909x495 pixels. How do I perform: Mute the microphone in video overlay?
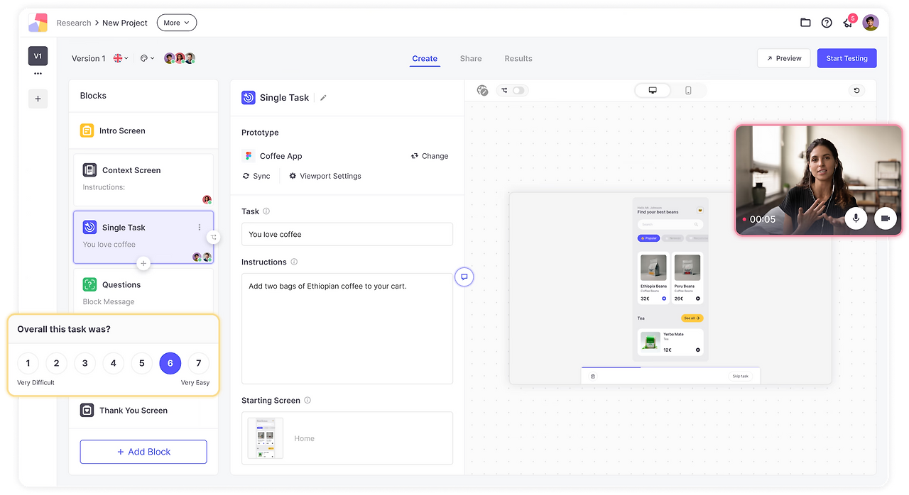tap(856, 218)
